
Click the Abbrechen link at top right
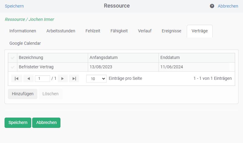click(x=228, y=6)
